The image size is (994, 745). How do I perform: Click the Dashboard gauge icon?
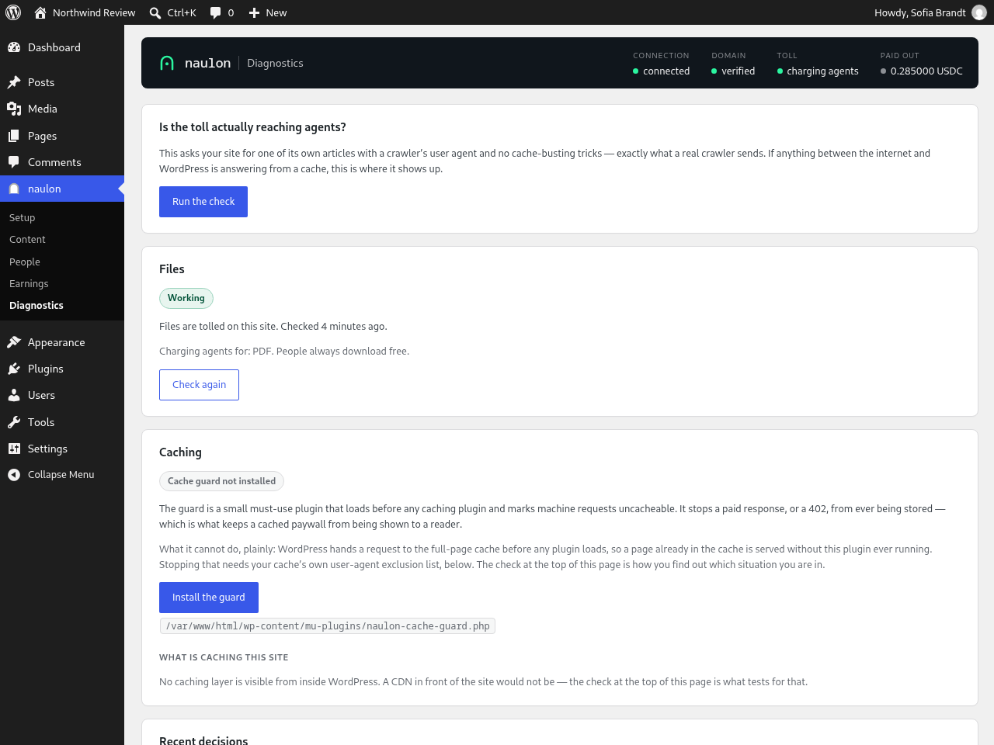point(14,47)
